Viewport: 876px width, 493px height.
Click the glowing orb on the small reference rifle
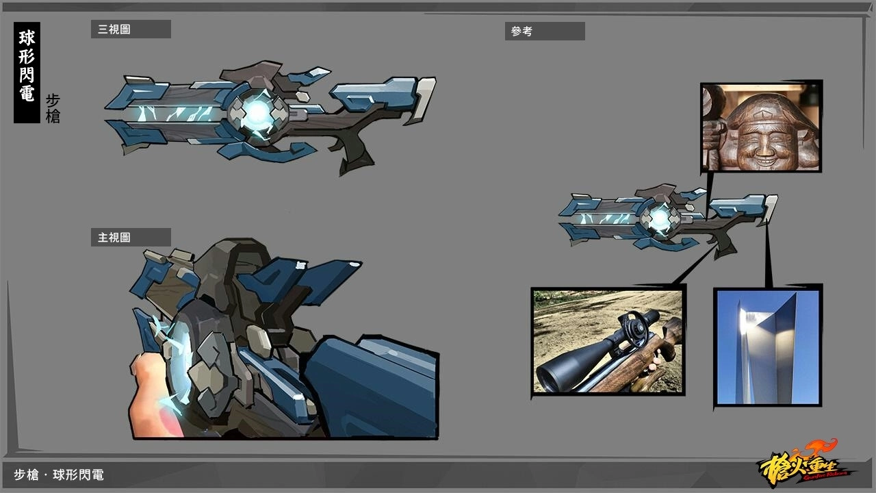coord(659,218)
